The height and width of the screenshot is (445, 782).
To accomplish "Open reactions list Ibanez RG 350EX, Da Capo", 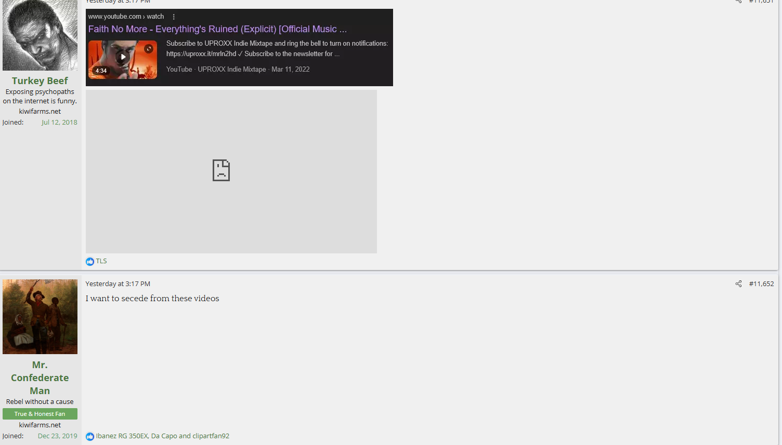I will (163, 436).
